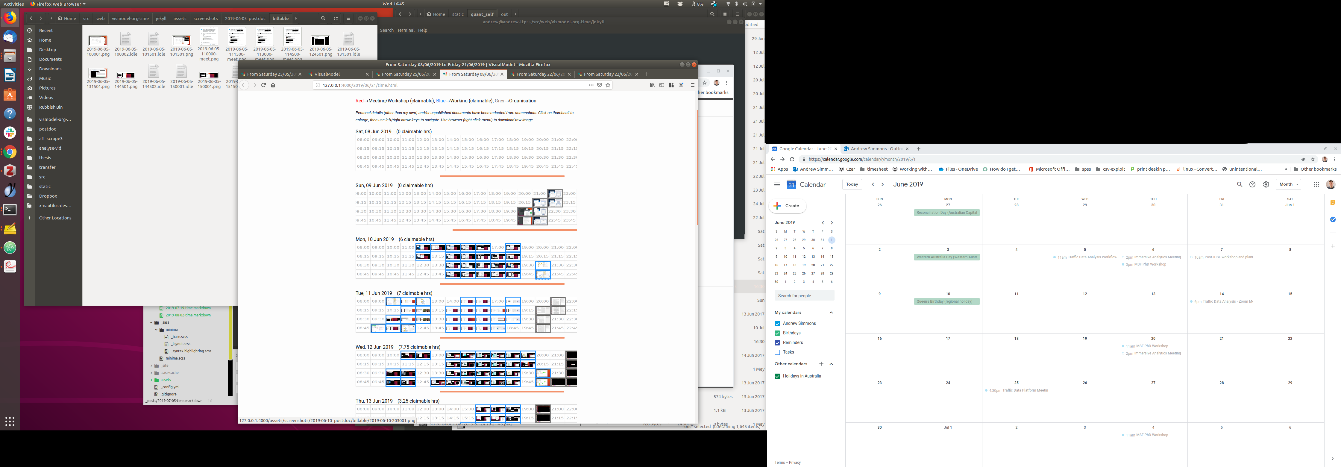
Task: Add other calendars with plus icon
Action: point(821,364)
